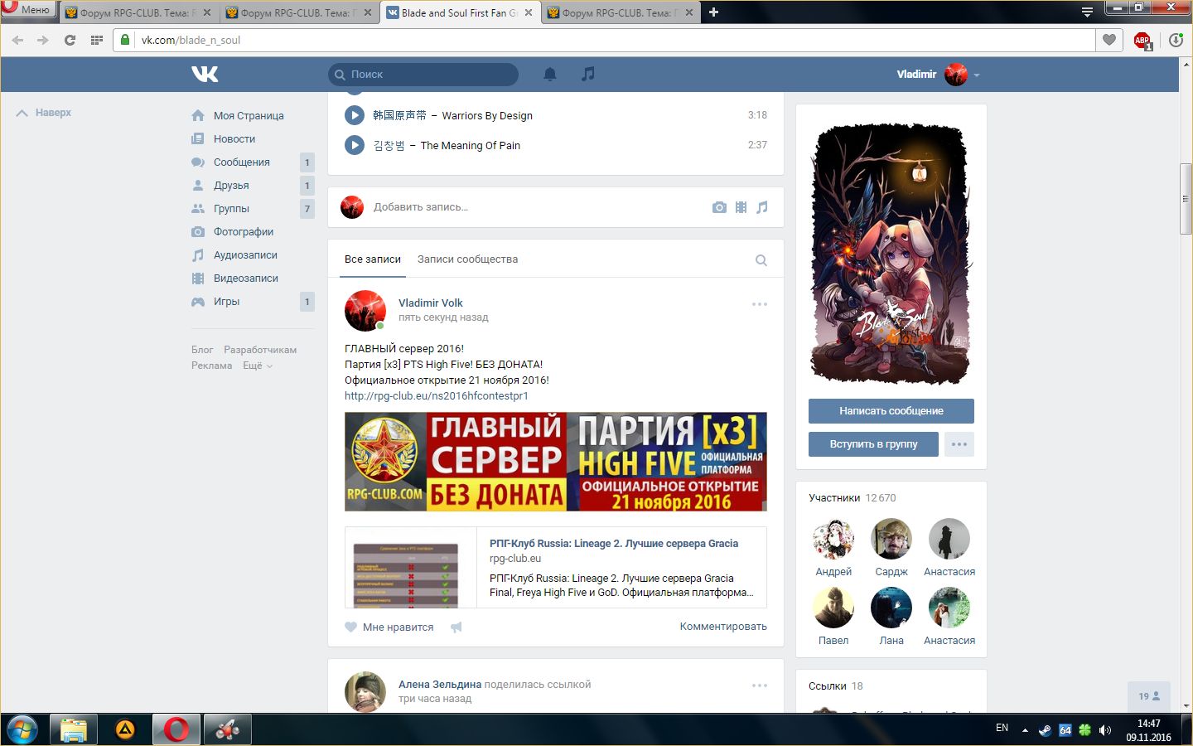Attach photo using camera icon
The image size is (1193, 746).
[719, 207]
